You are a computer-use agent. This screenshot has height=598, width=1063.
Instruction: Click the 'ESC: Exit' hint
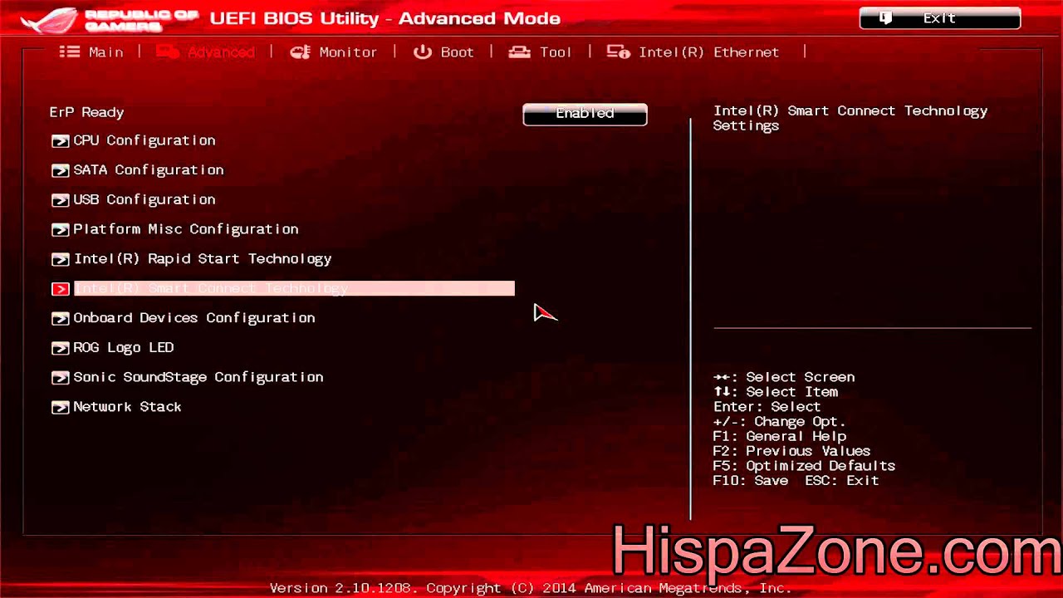coord(842,481)
